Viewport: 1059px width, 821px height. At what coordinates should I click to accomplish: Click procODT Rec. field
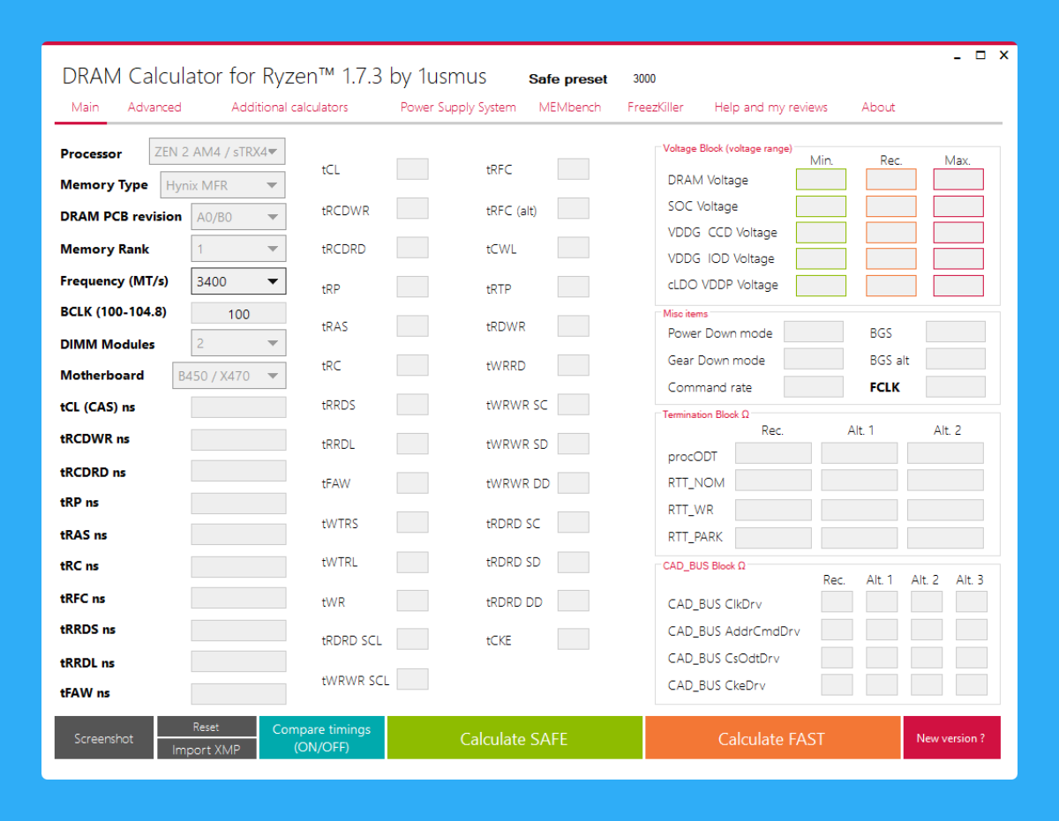pos(773,454)
